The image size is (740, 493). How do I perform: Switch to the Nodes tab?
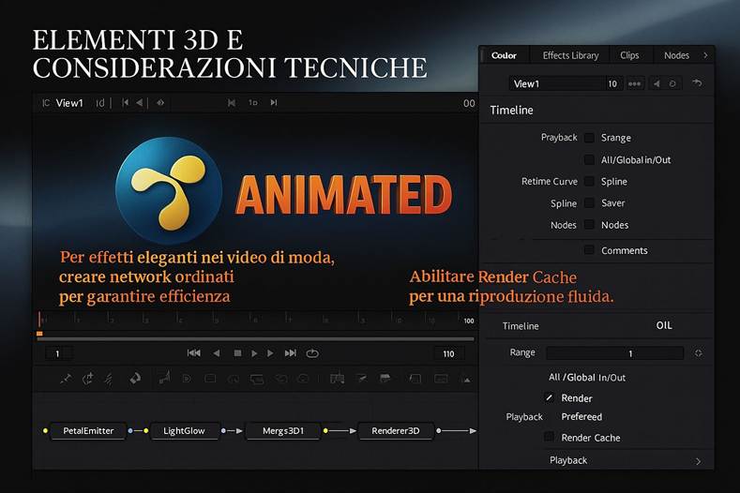677,55
